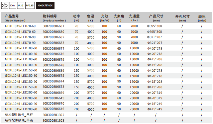Screen dimensions: 213x124
Task: Click product number 300300301302
Action: click(x=54, y=115)
